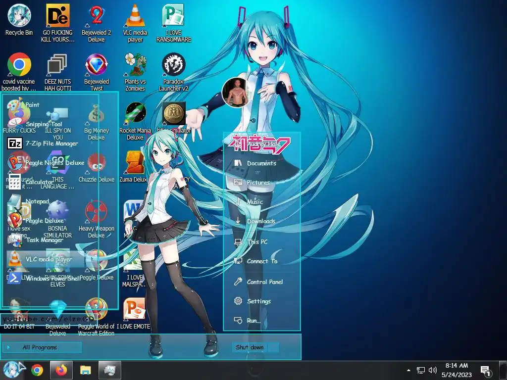Select VLC media player in Start menu list
The width and height of the screenshot is (507, 380).
click(45, 259)
